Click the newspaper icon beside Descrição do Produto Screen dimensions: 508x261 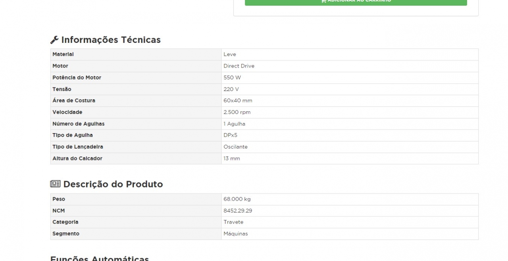tap(55, 184)
